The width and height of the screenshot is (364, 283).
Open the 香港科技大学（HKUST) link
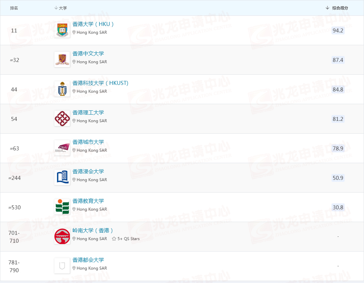(100, 83)
